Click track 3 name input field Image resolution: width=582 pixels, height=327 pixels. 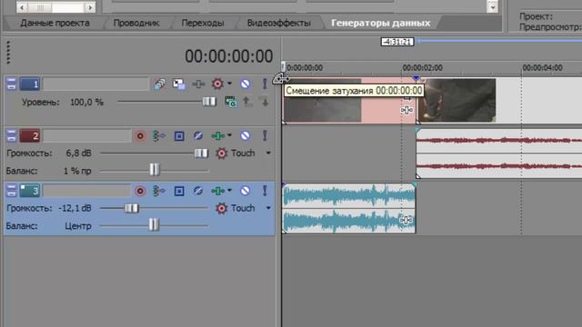coord(87,191)
